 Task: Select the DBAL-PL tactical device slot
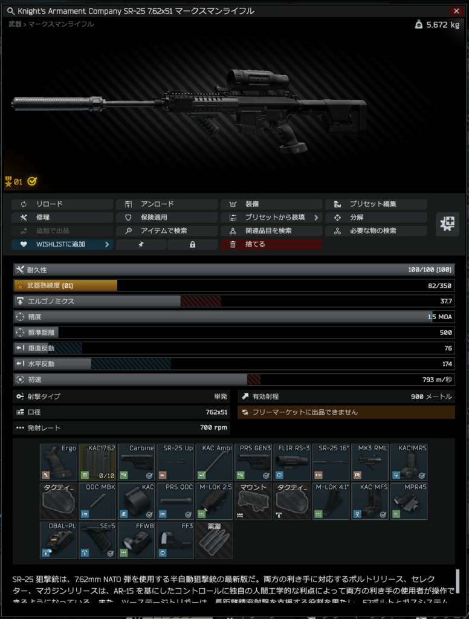click(x=59, y=540)
